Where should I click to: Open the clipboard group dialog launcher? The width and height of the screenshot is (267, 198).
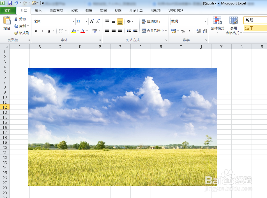pos(29,40)
